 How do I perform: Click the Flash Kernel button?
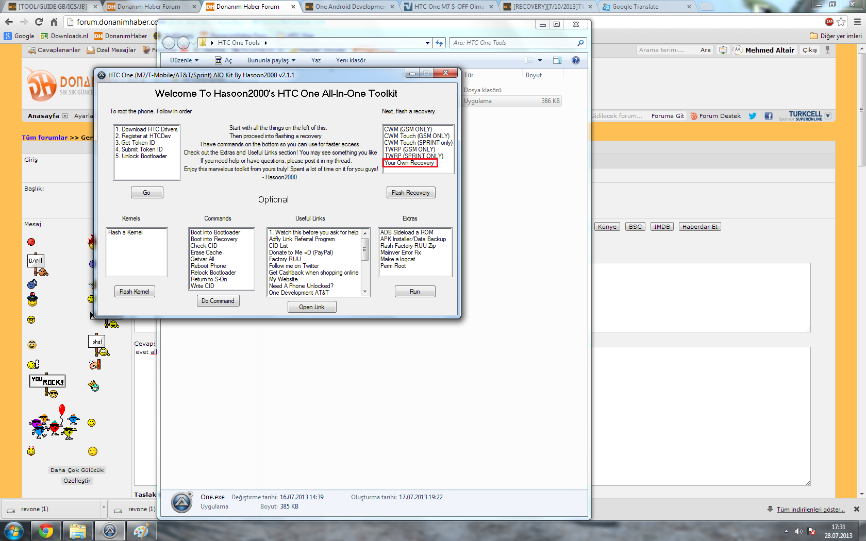(x=135, y=292)
